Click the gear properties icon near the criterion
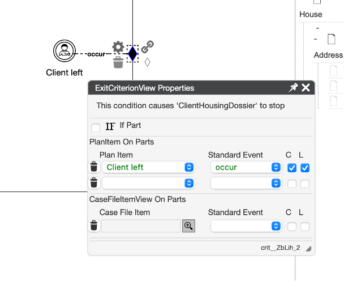 coord(118,47)
